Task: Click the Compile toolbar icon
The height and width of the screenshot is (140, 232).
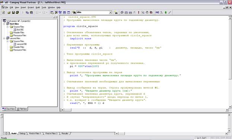Action: pos(122,13)
